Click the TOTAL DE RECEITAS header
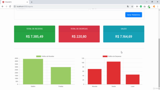This screenshot has width=160, height=90. coord(34,29)
